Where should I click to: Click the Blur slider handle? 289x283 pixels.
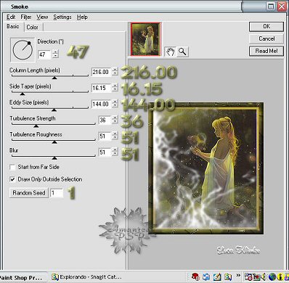click(x=54, y=158)
